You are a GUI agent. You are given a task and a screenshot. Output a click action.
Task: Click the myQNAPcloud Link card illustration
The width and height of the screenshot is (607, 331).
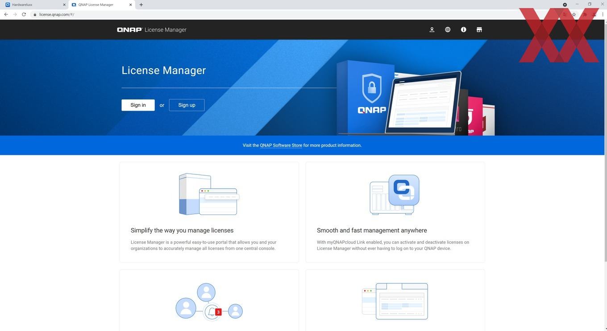(395, 194)
